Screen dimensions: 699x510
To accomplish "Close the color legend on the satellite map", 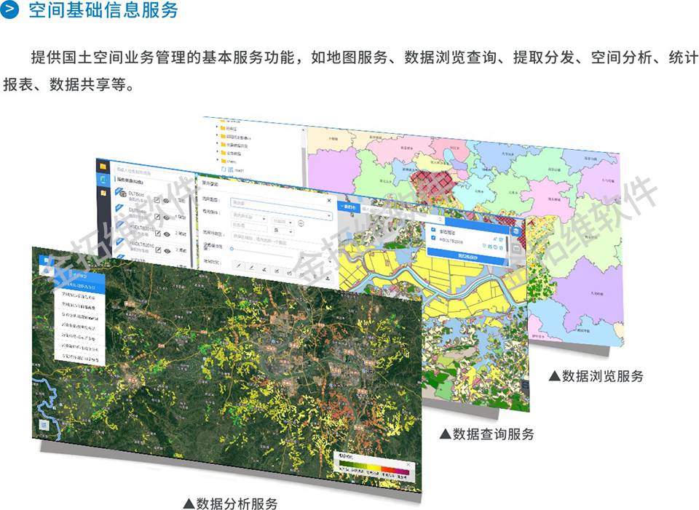I will [x=408, y=465].
